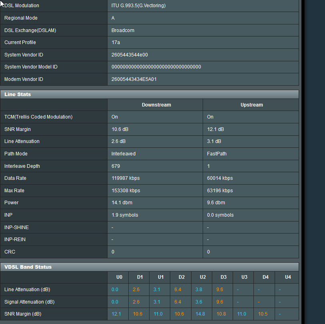Click the upstream FastPath path mode value
Image resolution: width=325 pixels, height=324 pixels.
click(x=217, y=154)
